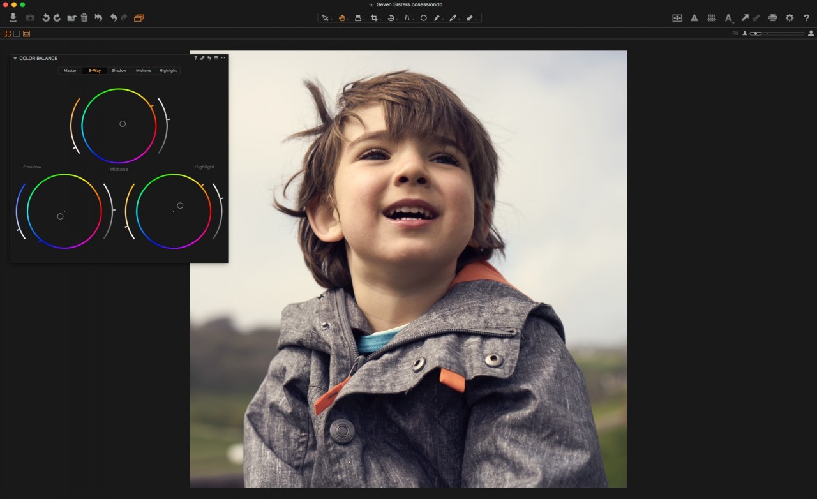The image size is (817, 499).
Task: Toggle the exposure warning overlay
Action: [694, 18]
